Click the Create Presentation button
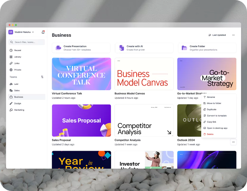This screenshot has height=191, width=247. (81, 48)
